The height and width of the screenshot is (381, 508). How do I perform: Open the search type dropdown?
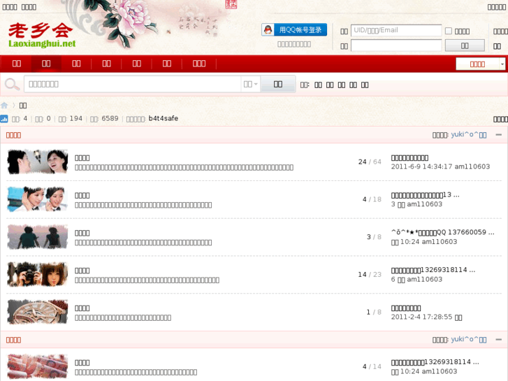250,85
